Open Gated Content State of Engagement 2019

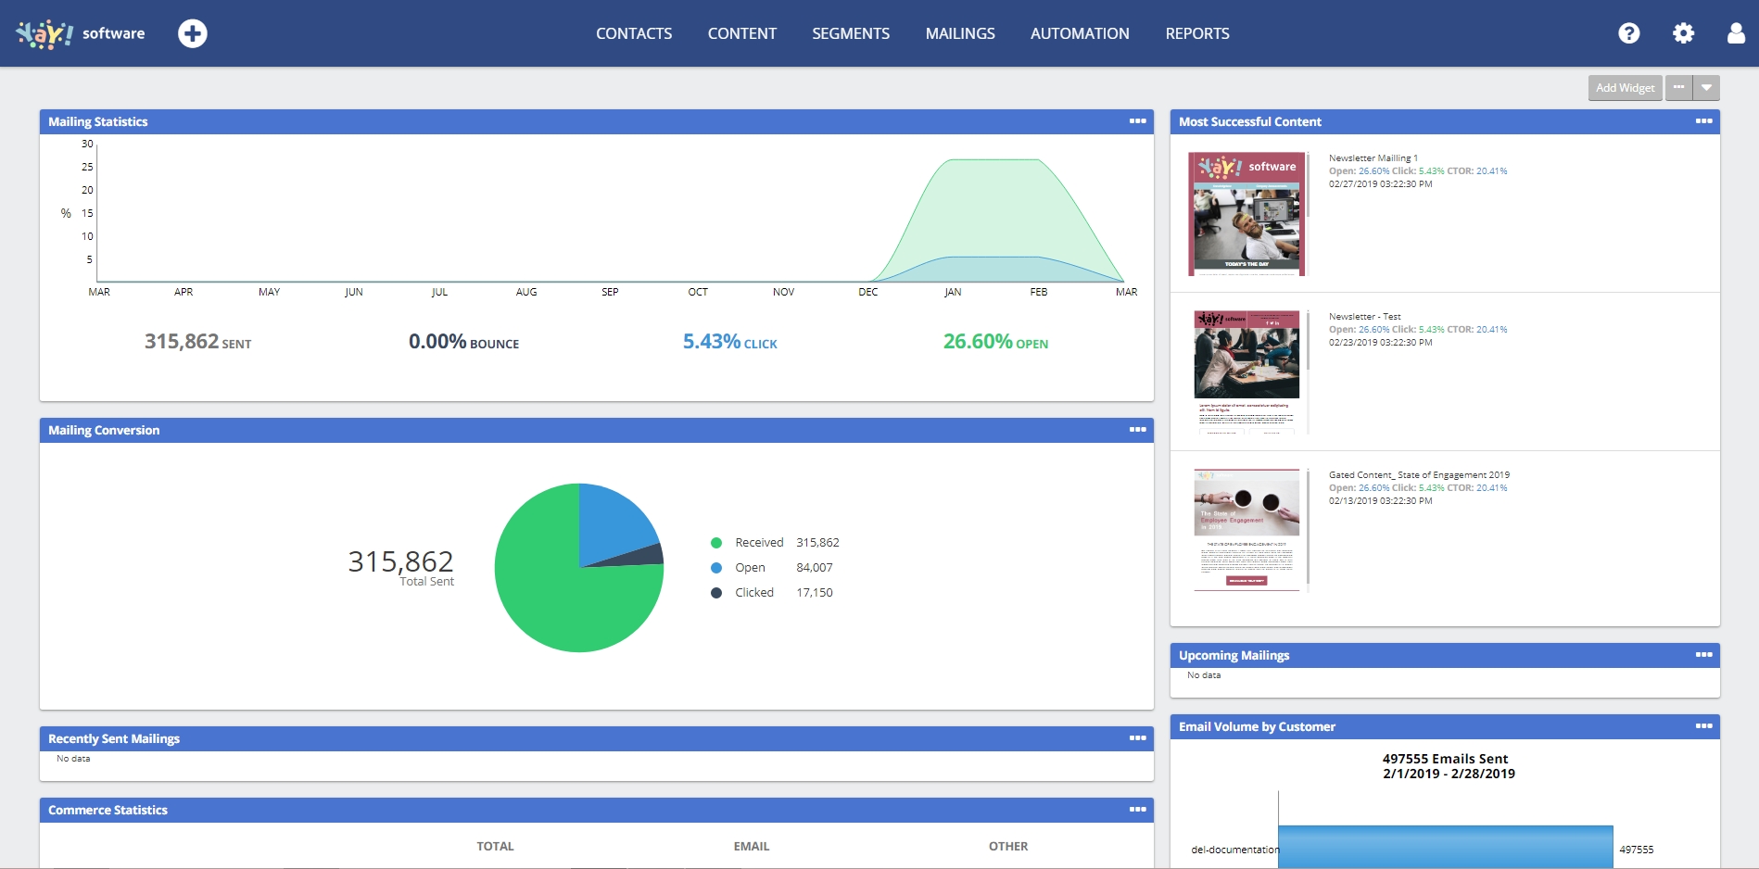coord(1419,475)
